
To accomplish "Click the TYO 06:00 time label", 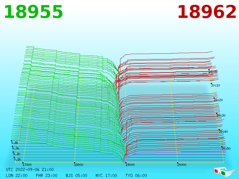I will [136, 175].
